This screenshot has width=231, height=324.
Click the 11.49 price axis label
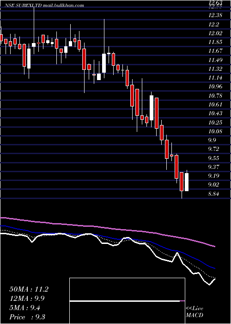tap(215, 60)
